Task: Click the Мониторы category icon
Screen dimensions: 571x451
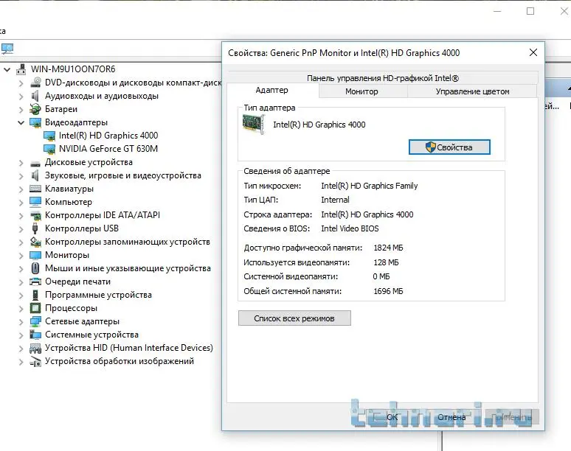Action: (x=35, y=255)
